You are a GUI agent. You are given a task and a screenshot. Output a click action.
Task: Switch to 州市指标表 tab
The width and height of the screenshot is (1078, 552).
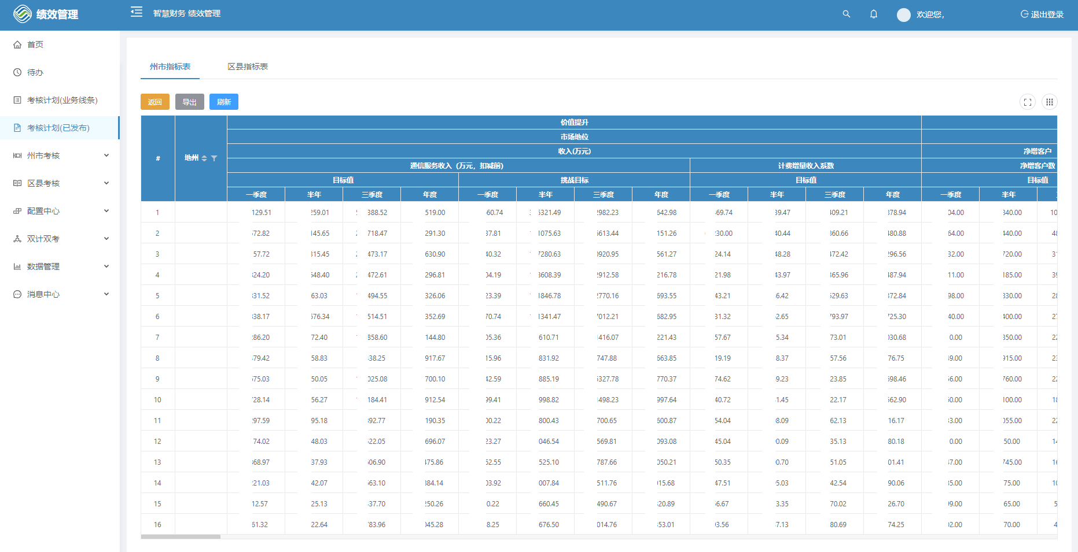[170, 66]
